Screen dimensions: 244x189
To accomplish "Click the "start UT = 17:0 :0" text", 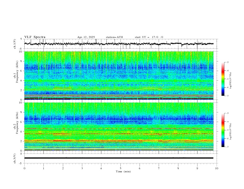I will (149, 37).
